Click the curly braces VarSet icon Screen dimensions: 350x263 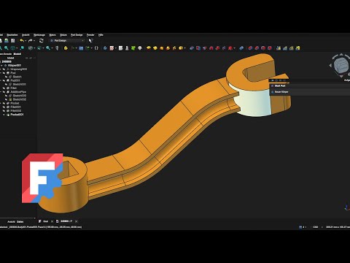point(96,48)
